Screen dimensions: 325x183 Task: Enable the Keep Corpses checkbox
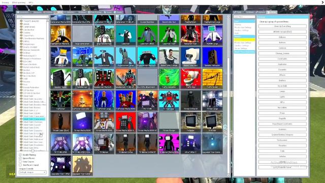pyautogui.click(x=20, y=162)
